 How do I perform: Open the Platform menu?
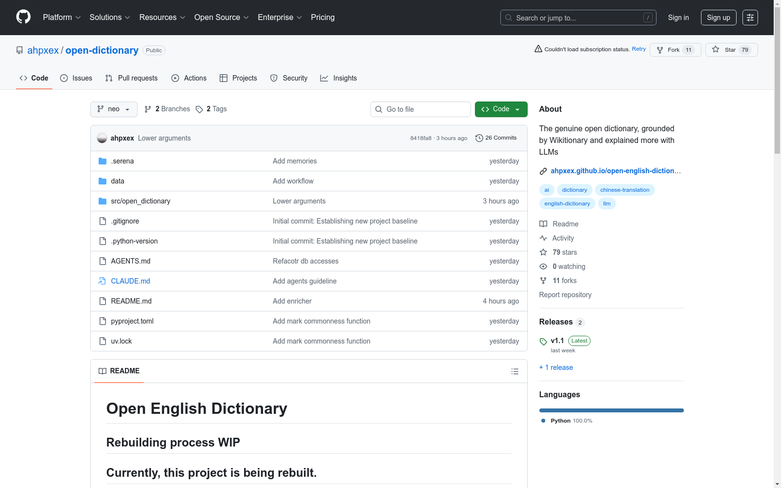pos(62,18)
